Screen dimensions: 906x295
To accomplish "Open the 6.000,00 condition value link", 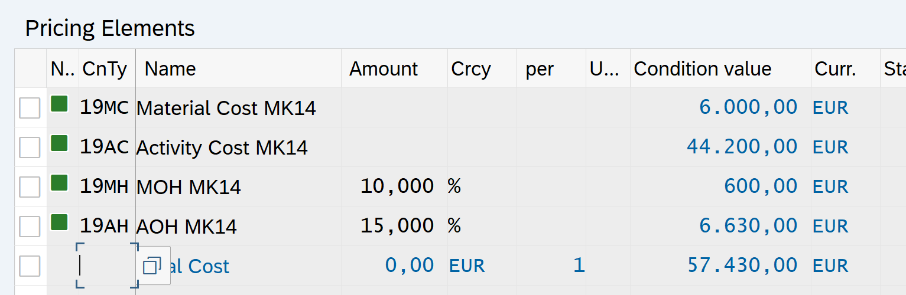I will click(x=748, y=108).
